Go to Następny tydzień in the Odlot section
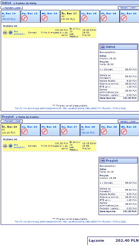Image resolution: width=139 pixels, height=245 pixels. point(128,8)
